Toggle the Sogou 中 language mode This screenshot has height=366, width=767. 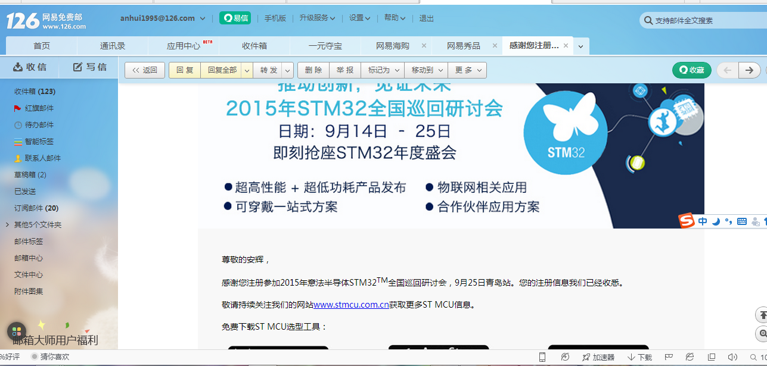(703, 221)
